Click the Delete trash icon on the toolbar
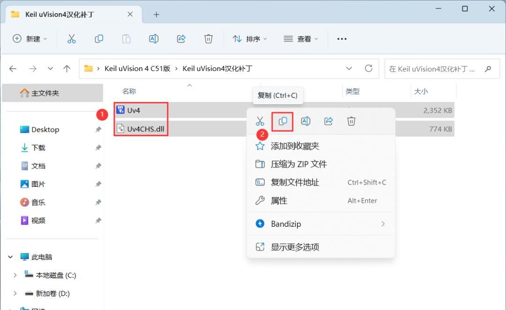Viewport: 506px width, 310px height. [x=208, y=39]
